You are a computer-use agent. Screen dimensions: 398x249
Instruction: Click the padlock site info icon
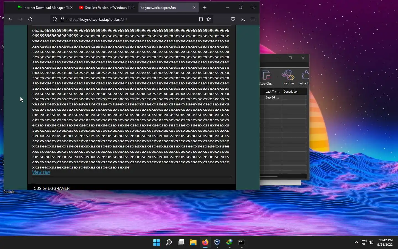pos(62,19)
